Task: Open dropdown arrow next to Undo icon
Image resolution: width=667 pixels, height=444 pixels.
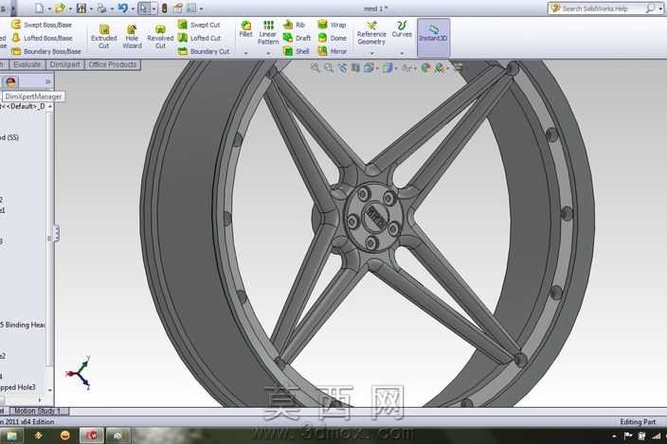Action: click(133, 9)
